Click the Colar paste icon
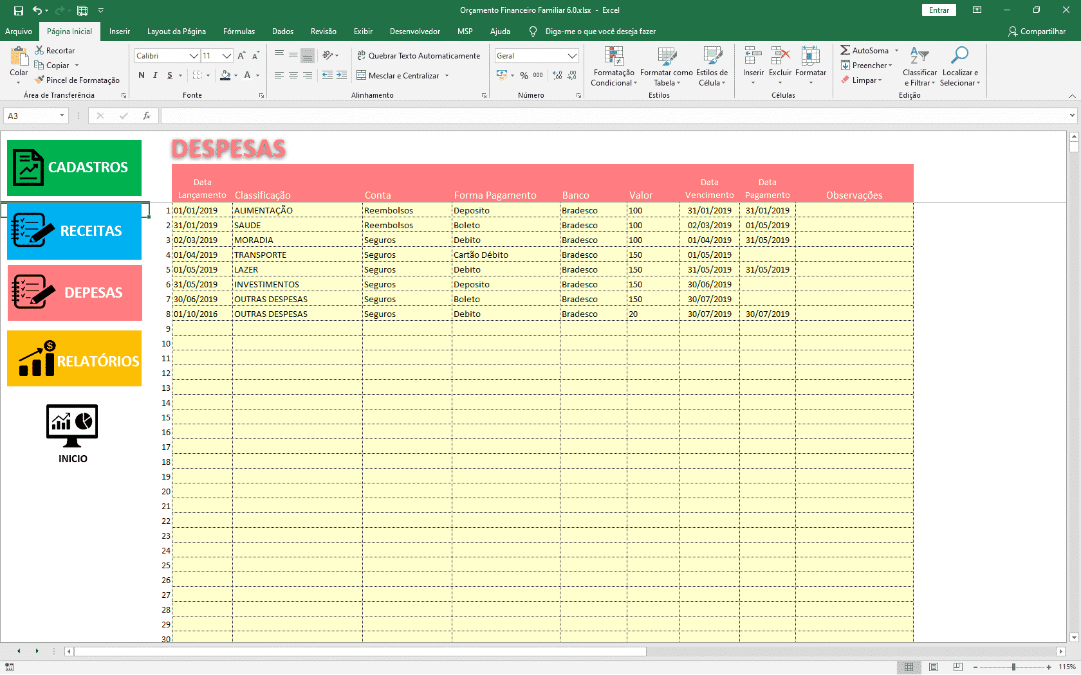 19,57
